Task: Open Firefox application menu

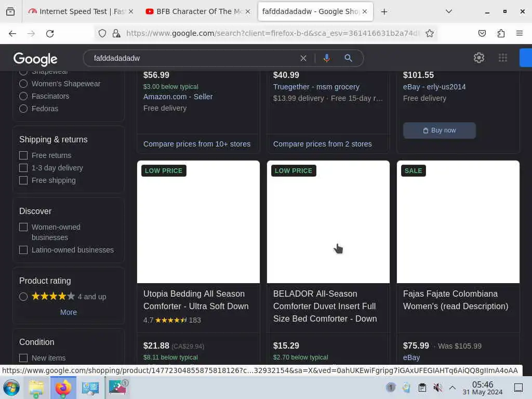Action: (x=520, y=33)
